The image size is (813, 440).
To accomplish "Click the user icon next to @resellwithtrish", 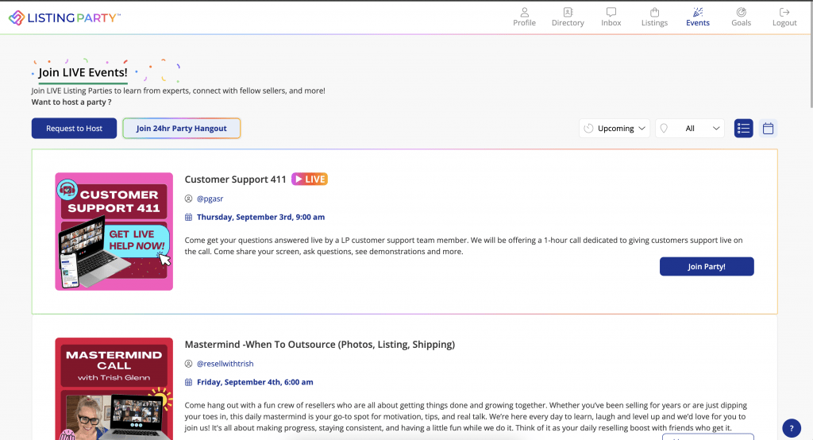I will tap(188, 363).
